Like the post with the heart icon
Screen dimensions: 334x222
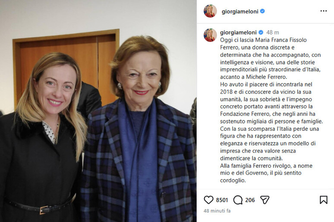tap(208, 200)
